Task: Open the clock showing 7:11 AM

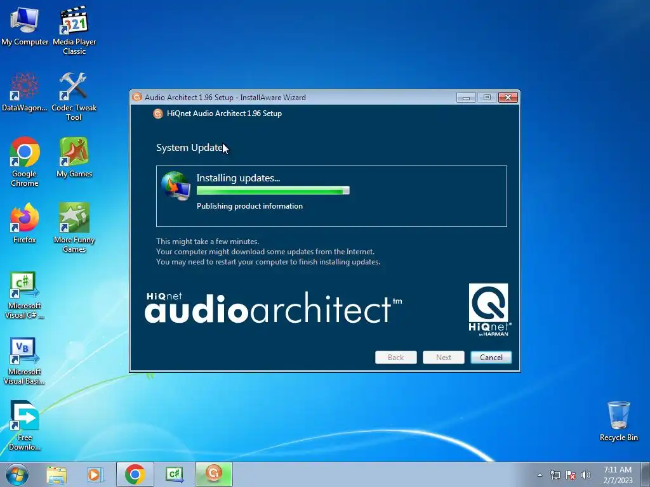Action: click(618, 475)
